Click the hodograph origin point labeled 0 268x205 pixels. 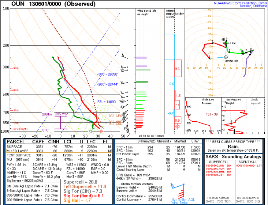pyautogui.click(x=210, y=57)
